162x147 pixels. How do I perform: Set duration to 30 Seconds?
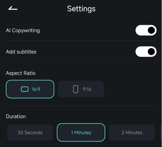[x=30, y=132]
